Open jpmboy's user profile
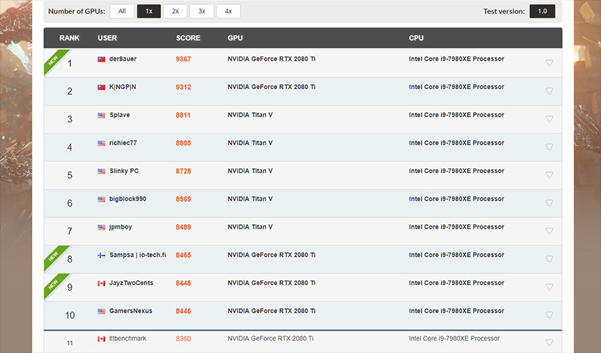 pos(120,227)
